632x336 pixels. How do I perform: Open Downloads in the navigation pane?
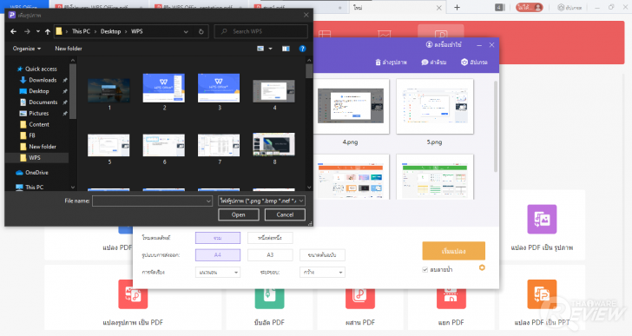click(38, 80)
